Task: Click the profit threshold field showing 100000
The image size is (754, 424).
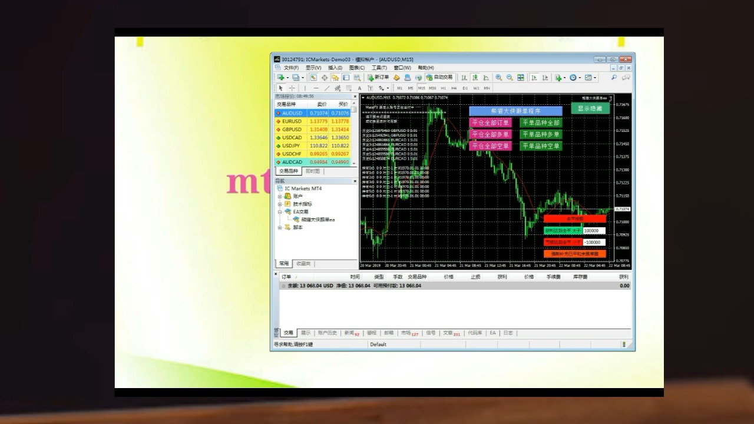Action: [x=594, y=231]
